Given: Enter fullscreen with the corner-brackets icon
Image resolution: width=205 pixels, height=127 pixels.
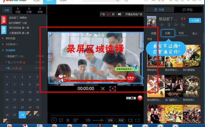Looking at the screenshot, I should pyautogui.click(x=137, y=120).
